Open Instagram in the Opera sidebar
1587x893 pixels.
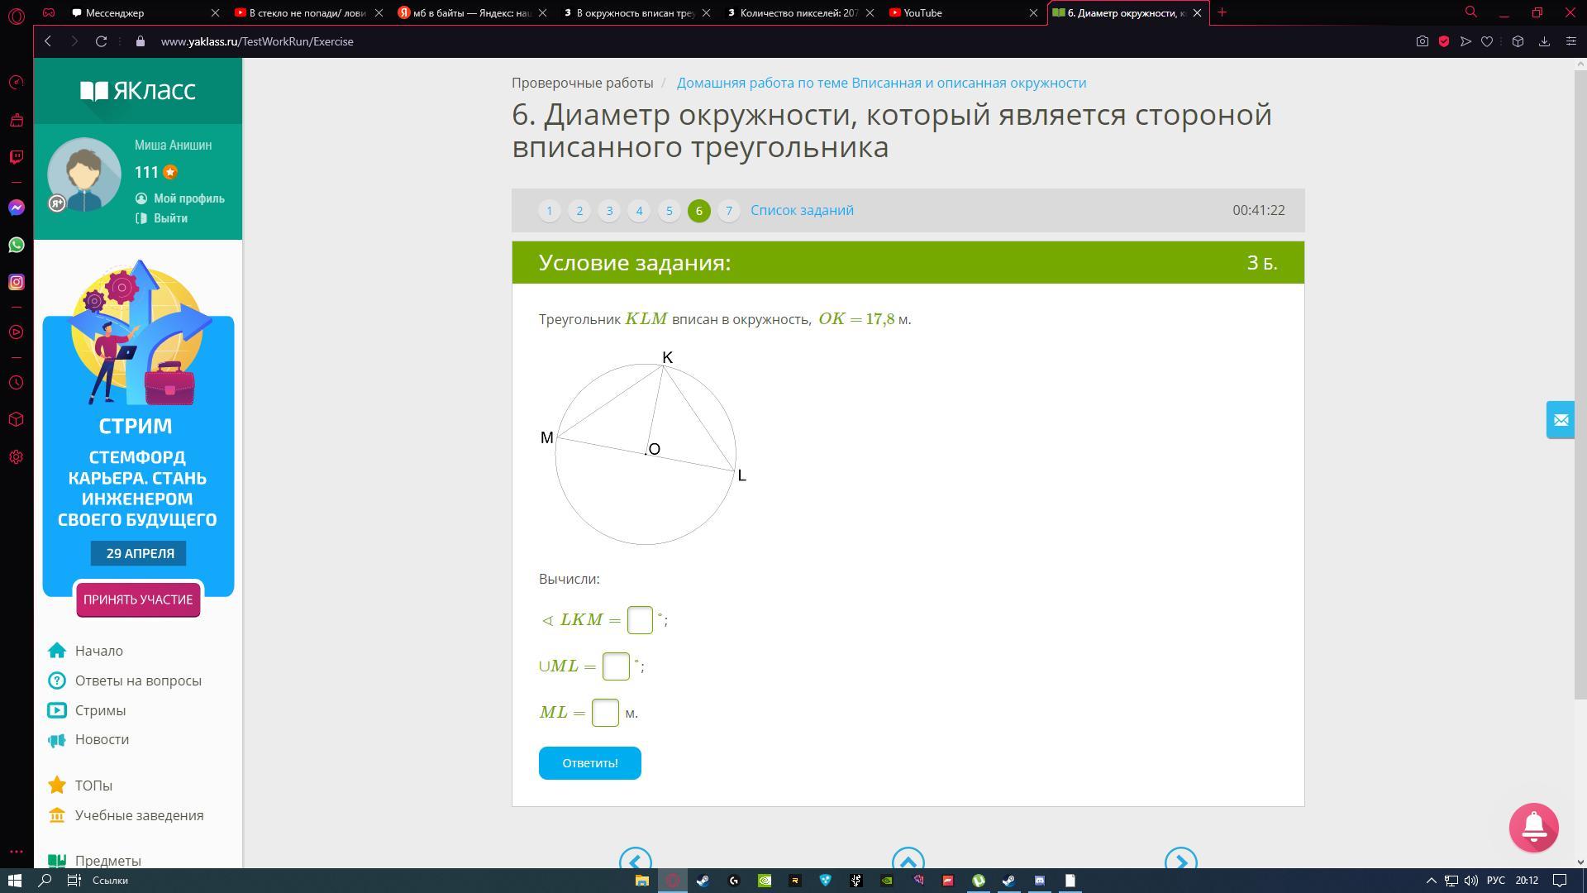(17, 282)
